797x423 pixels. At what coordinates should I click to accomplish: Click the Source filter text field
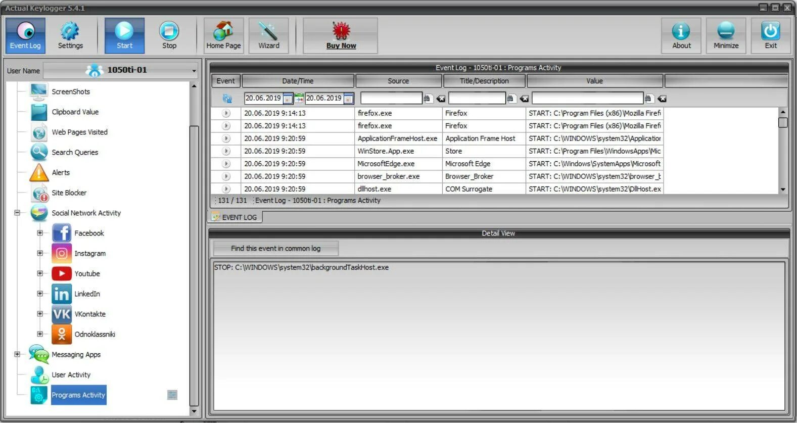pos(391,98)
